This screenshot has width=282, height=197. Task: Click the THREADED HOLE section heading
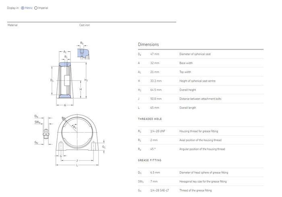[x=149, y=119]
